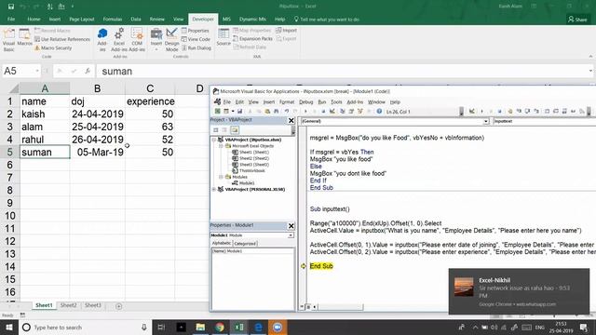Viewport: 596px width, 335px height.
Task: Close the Project - VBAProject pane
Action: click(x=291, y=120)
